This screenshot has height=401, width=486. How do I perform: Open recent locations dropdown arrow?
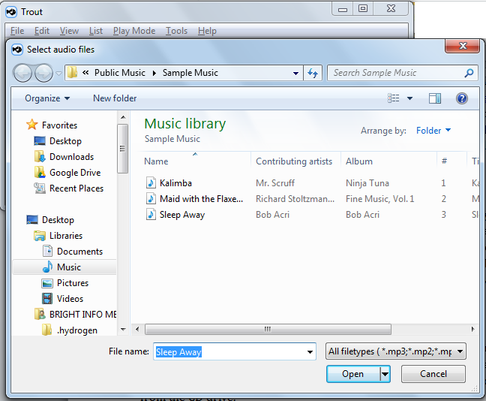pos(58,74)
